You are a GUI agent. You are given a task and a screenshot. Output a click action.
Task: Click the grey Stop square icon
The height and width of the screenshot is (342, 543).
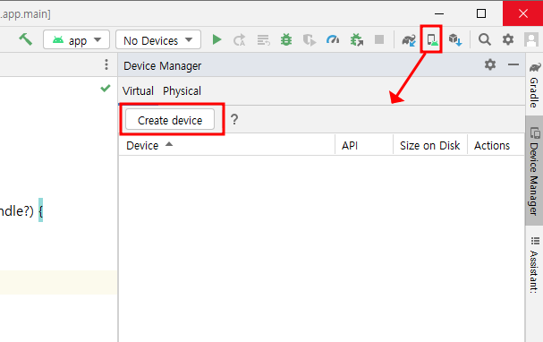click(379, 39)
